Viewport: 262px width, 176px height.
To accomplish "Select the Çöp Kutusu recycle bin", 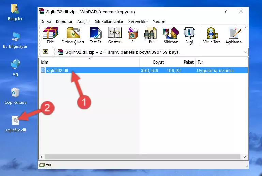I will coord(15,96).
